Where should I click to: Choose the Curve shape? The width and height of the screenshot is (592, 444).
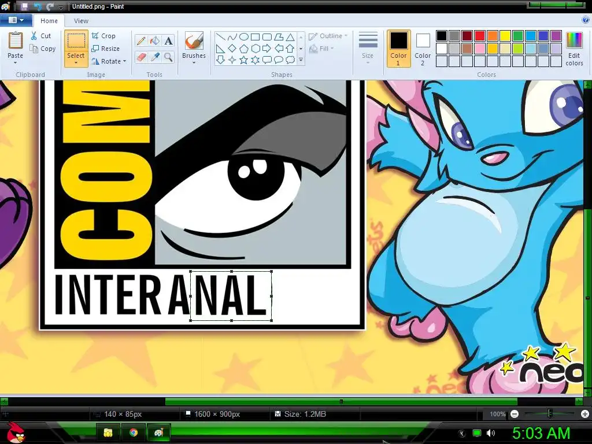232,36
